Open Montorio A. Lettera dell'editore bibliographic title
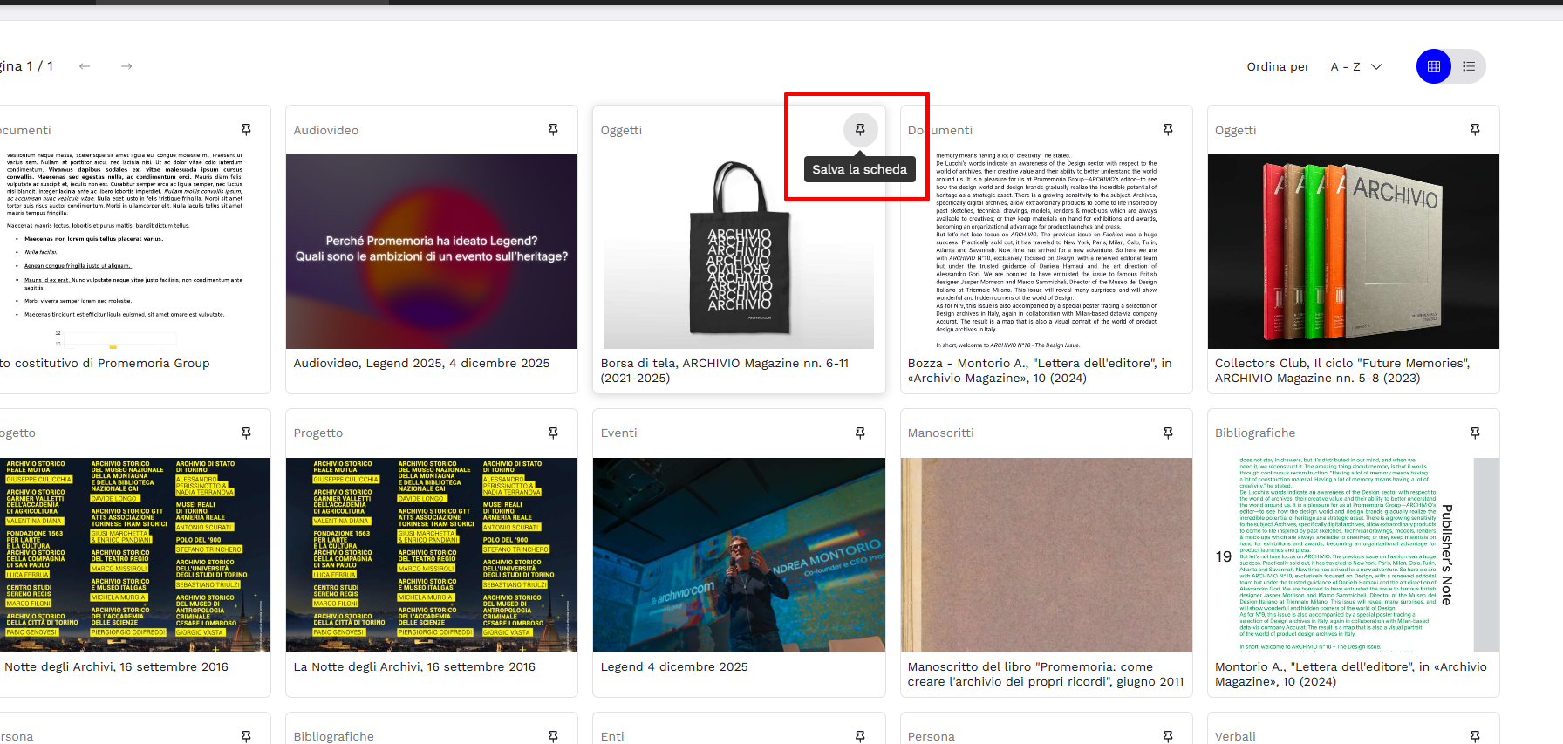Viewport: 1563px width, 744px height. [x=1351, y=674]
